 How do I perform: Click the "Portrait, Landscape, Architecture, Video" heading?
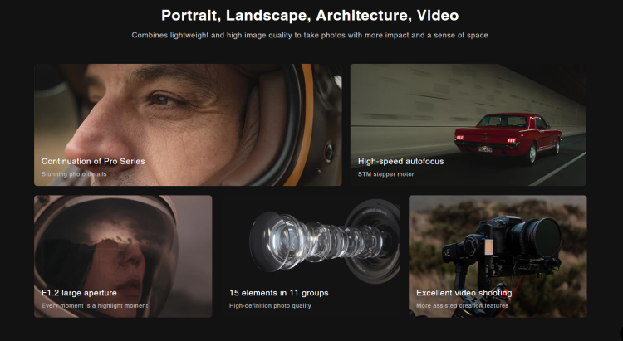(310, 15)
